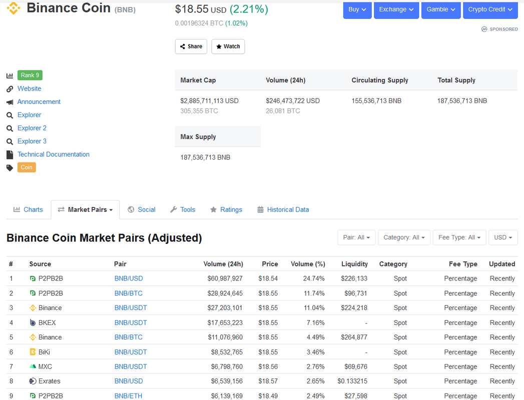Viewport: 524px width, 400px height.
Task: Click the Share button
Action: (191, 46)
